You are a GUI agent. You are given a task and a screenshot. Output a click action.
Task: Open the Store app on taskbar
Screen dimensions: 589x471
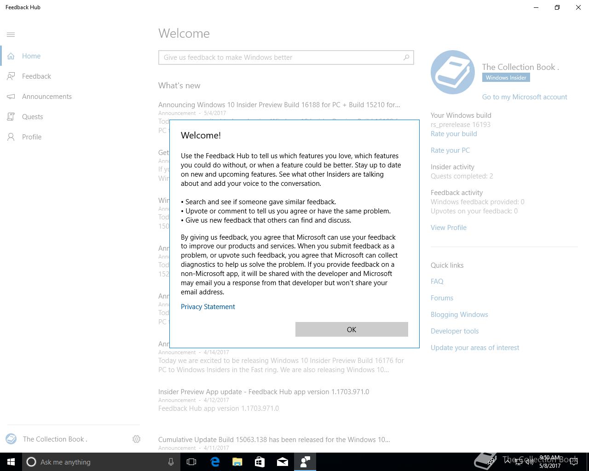pyautogui.click(x=260, y=462)
